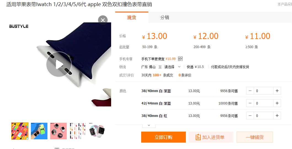Click quantity input for 42/44mm 白 深蓝
292x149 pixels.
click(x=264, y=103)
